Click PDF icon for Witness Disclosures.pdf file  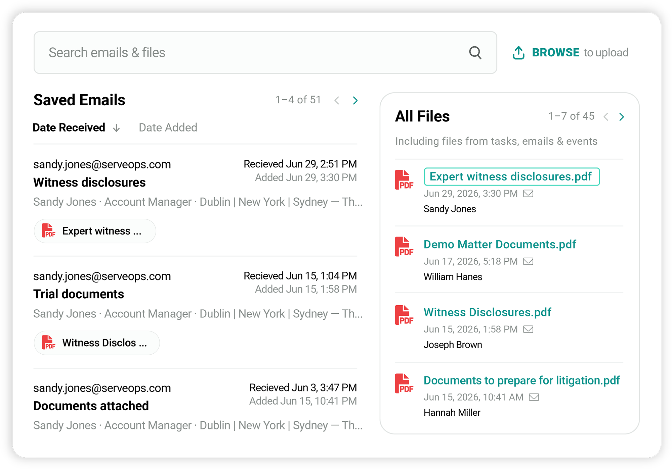[404, 315]
